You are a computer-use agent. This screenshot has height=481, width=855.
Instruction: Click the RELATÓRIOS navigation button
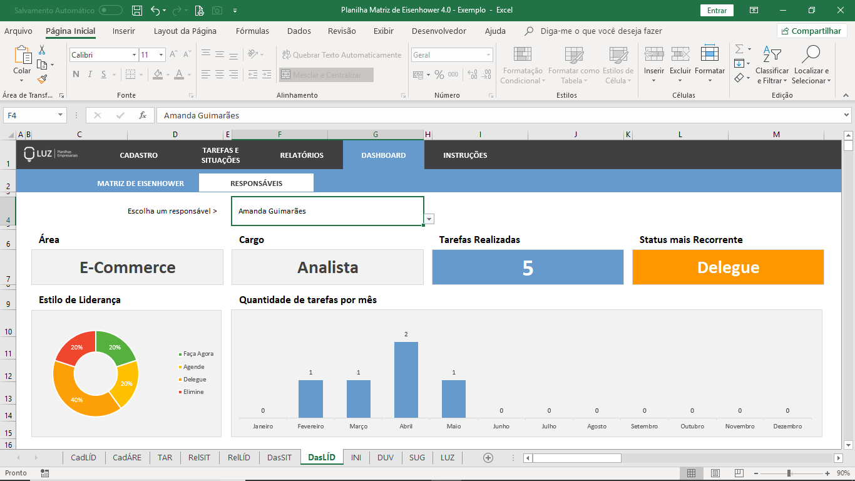tap(302, 155)
